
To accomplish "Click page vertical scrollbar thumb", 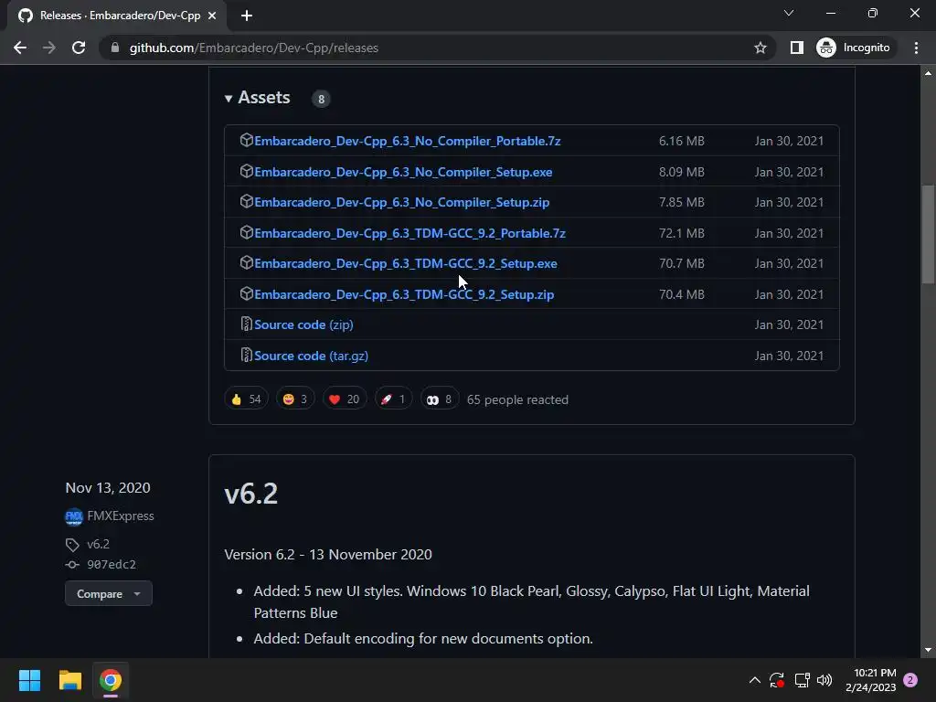I will [x=928, y=234].
